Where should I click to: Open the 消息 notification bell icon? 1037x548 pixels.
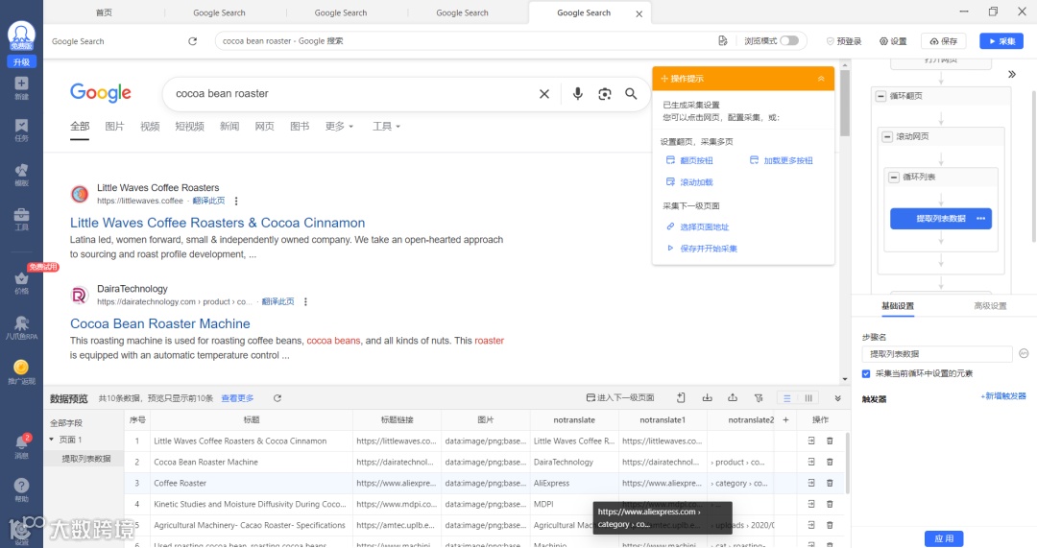click(x=21, y=446)
